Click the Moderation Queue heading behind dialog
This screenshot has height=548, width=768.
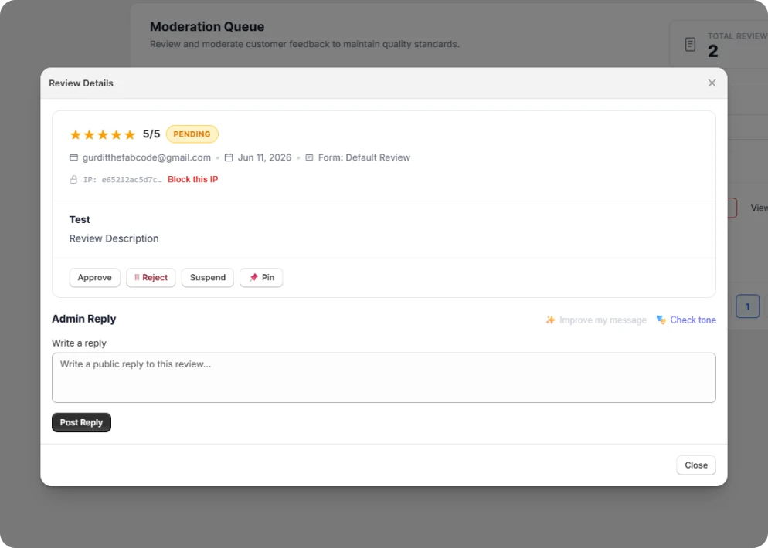click(x=207, y=26)
